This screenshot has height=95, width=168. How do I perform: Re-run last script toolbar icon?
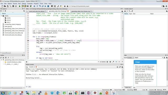[x=31, y=6]
